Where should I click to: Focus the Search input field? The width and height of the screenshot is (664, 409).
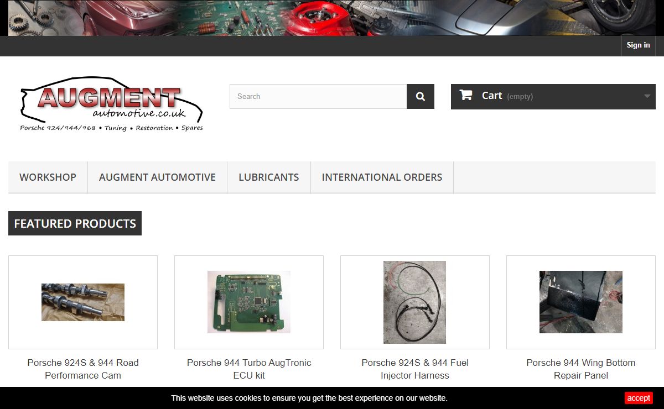[x=318, y=97]
